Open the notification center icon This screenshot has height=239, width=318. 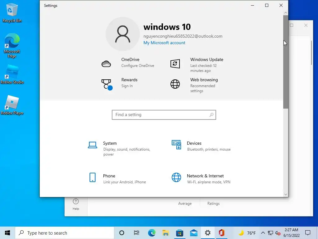tap(308, 233)
